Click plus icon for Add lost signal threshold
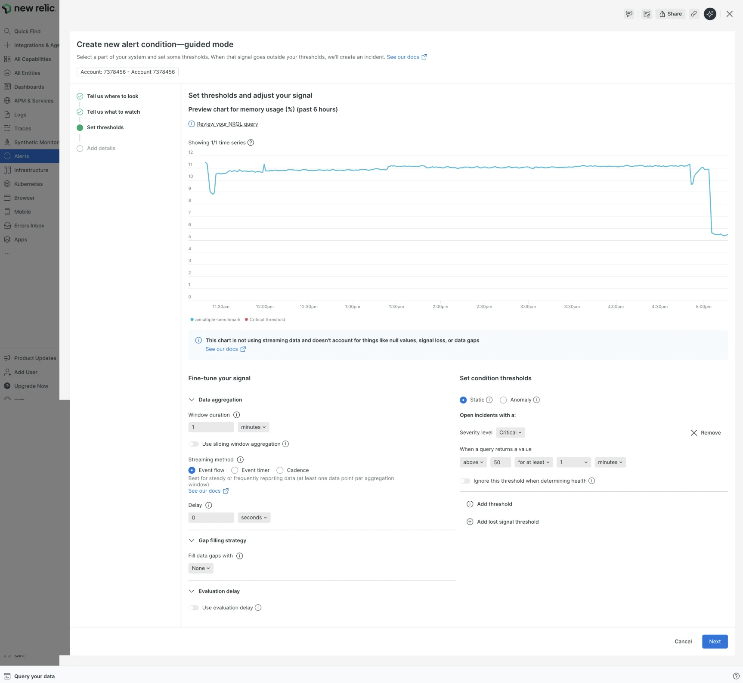This screenshot has height=683, width=743. 470,522
